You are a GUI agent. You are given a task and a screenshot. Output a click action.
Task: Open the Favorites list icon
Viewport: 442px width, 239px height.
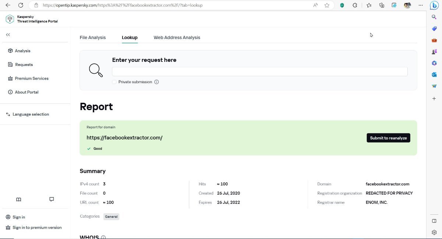click(369, 5)
